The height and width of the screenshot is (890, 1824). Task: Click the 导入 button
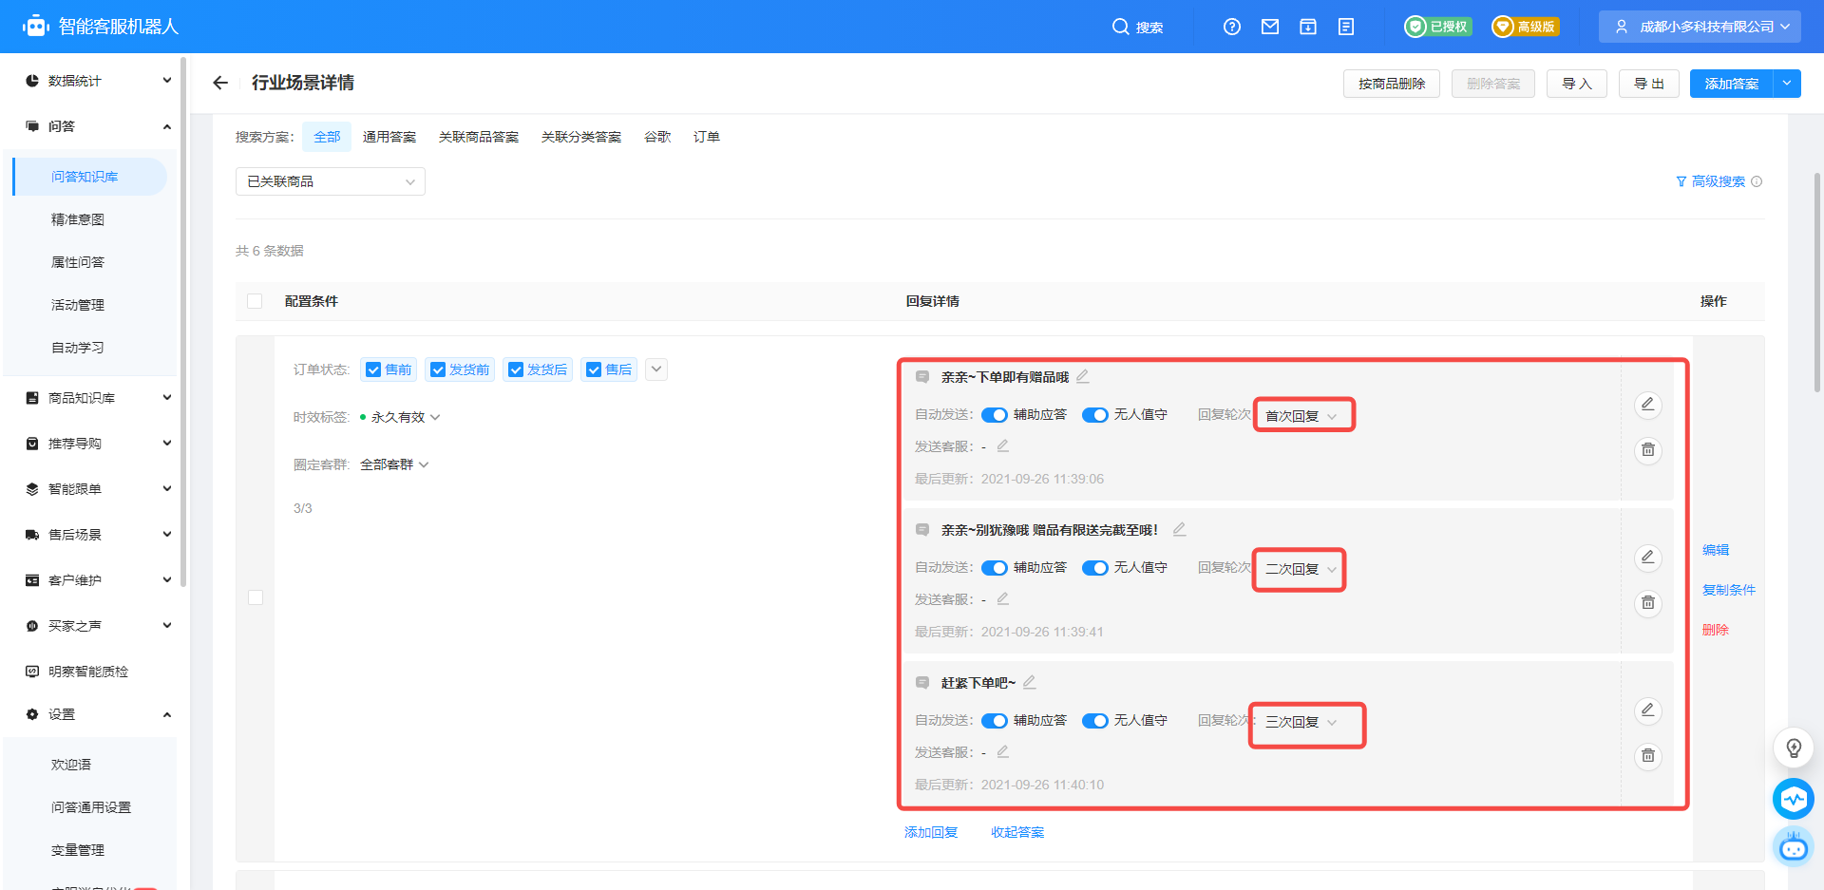(x=1577, y=84)
